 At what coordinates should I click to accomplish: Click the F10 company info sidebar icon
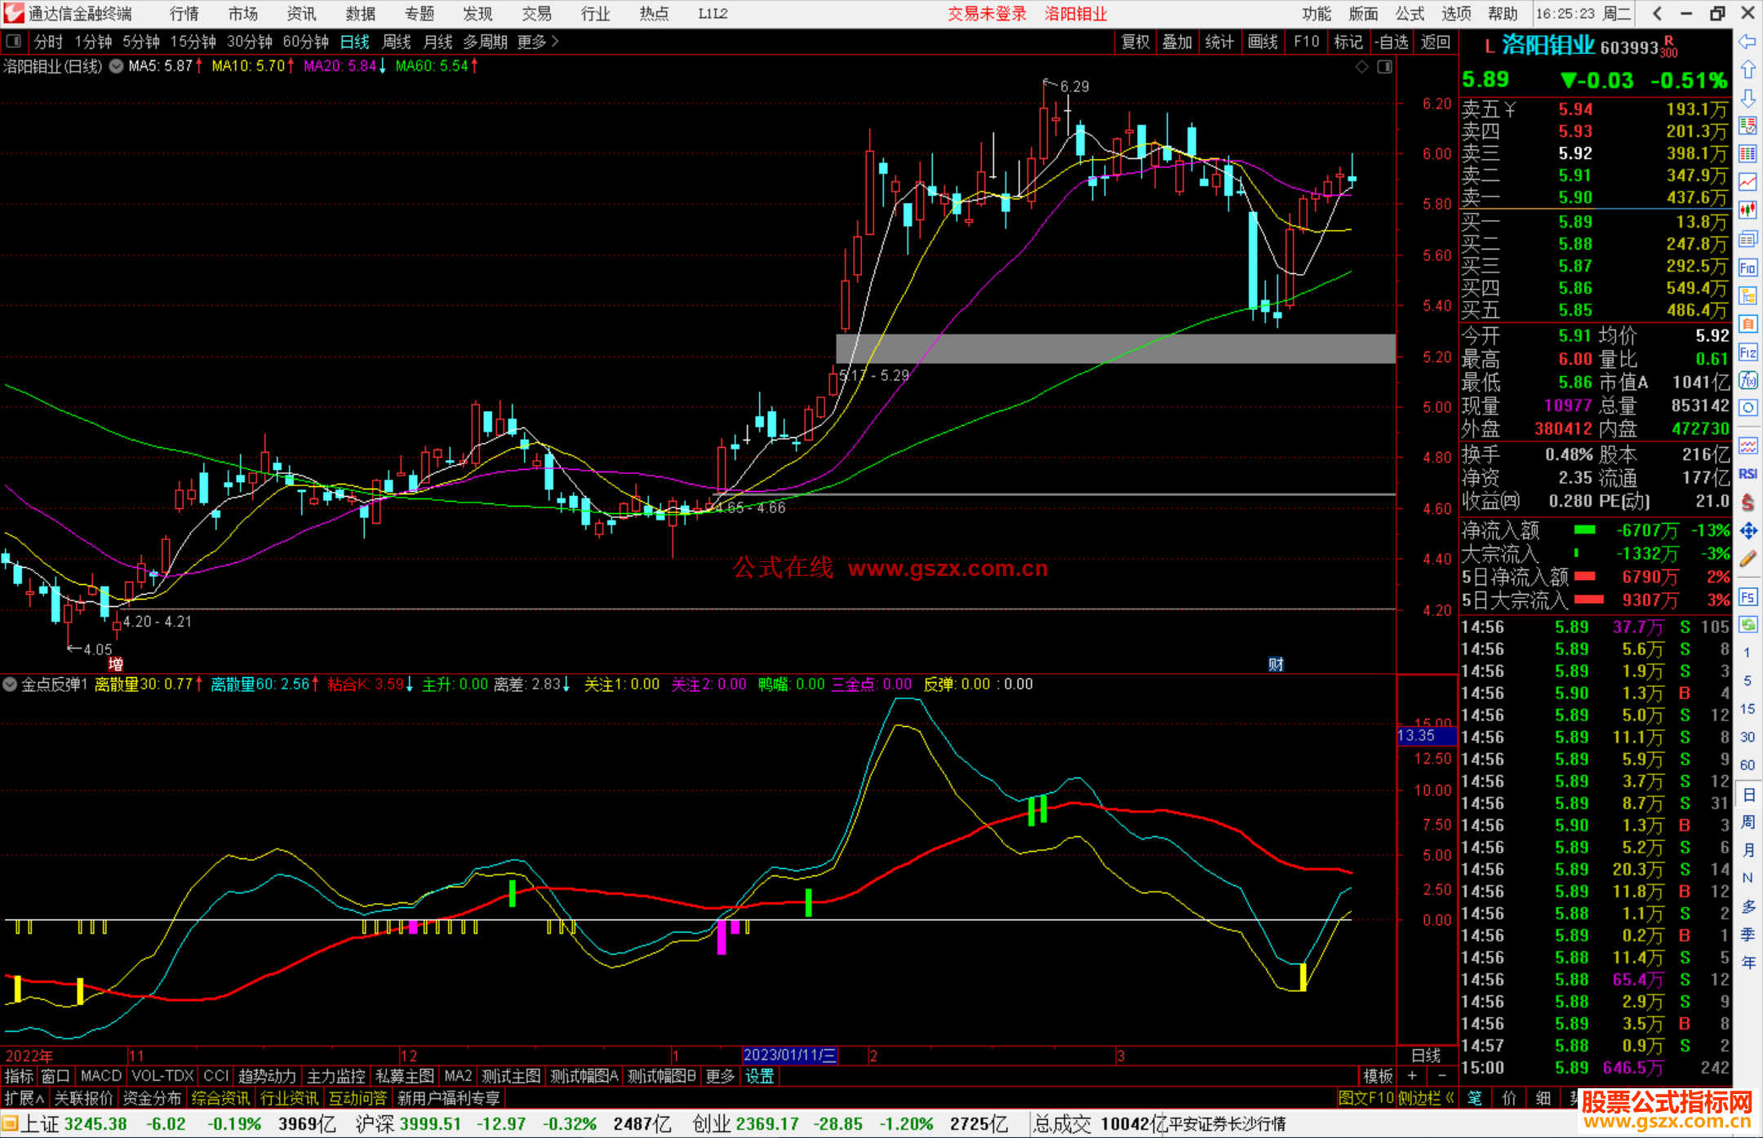pyautogui.click(x=1747, y=268)
